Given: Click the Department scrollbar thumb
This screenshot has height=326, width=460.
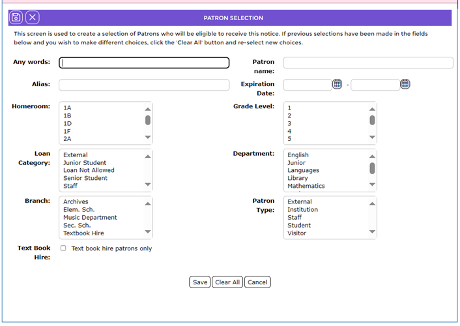Looking at the screenshot, I should [372, 168].
